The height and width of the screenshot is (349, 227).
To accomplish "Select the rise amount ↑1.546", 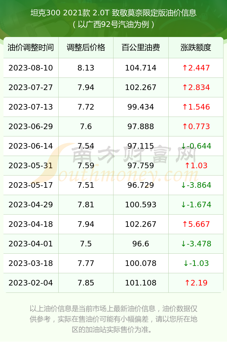I will pyautogui.click(x=196, y=107).
